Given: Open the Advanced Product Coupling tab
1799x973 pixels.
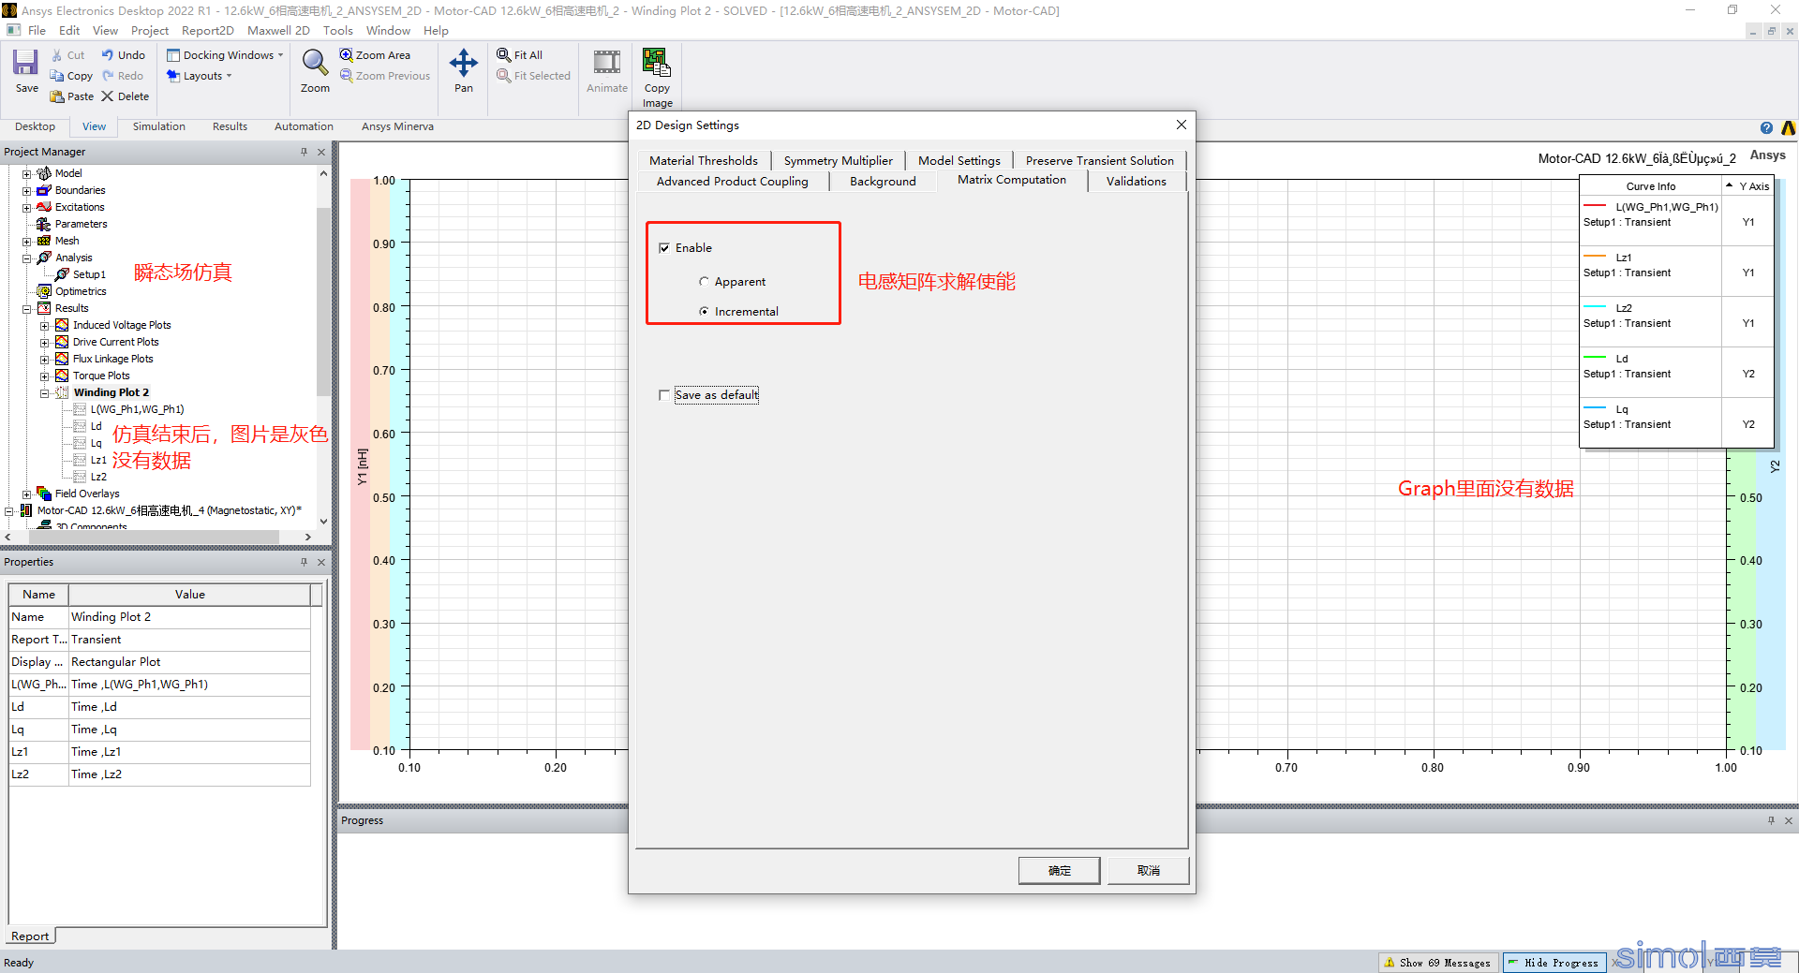Looking at the screenshot, I should [732, 182].
